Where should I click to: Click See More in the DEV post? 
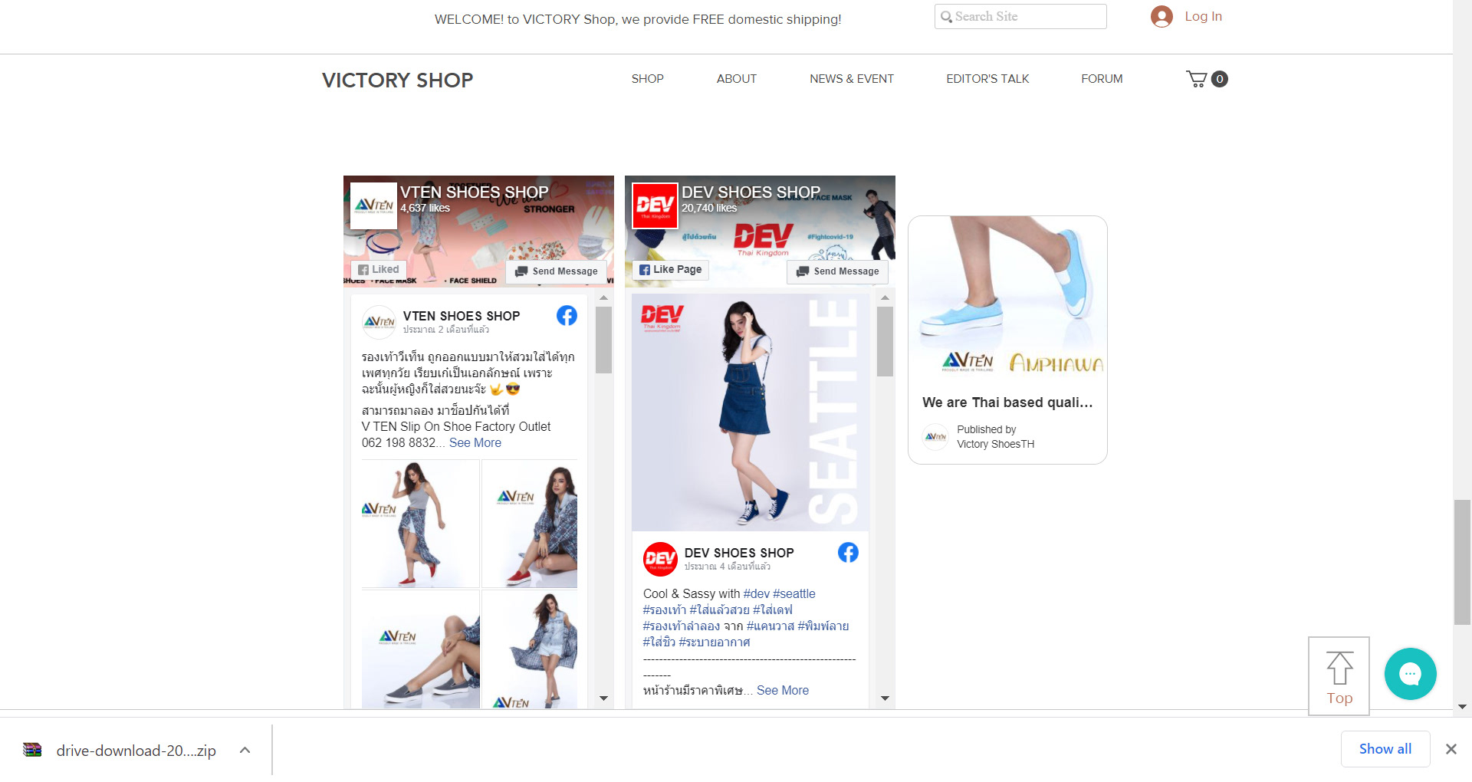783,691
